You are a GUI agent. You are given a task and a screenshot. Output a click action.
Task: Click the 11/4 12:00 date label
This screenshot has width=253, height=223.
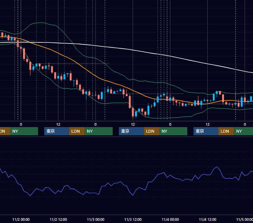(x=208, y=219)
